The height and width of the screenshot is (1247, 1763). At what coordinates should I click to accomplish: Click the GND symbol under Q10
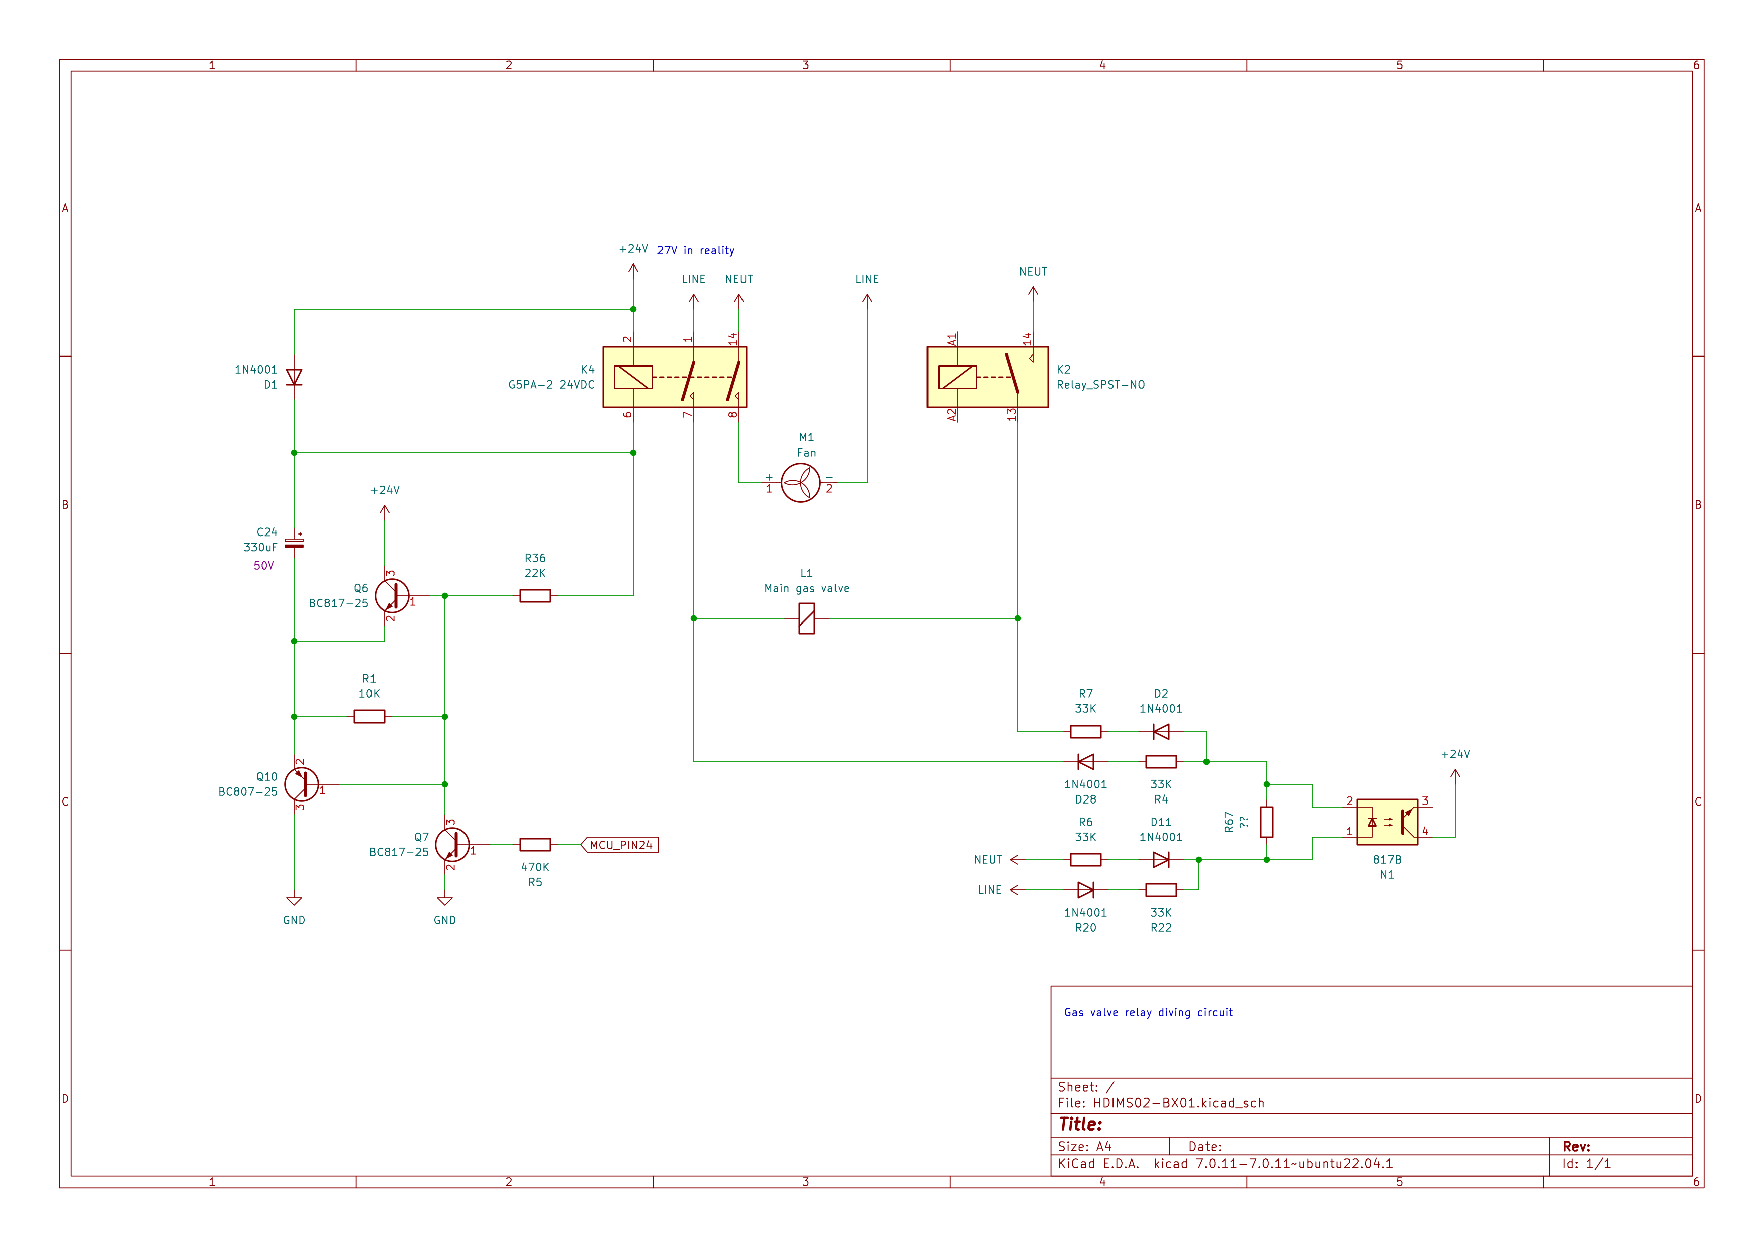(294, 902)
